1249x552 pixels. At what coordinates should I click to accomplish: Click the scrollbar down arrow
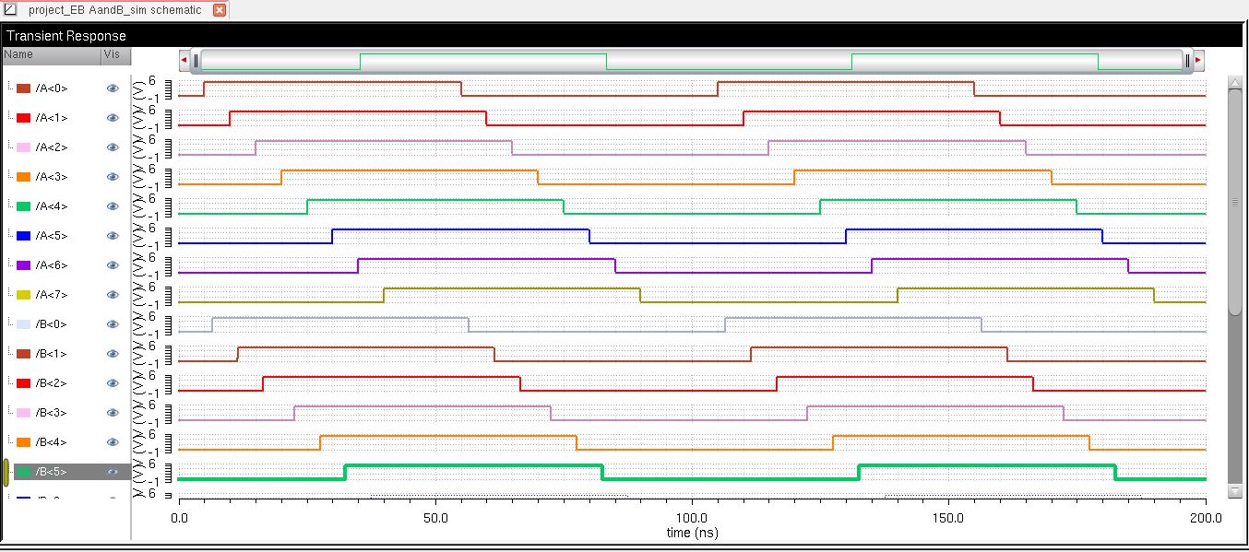pyautogui.click(x=1235, y=492)
